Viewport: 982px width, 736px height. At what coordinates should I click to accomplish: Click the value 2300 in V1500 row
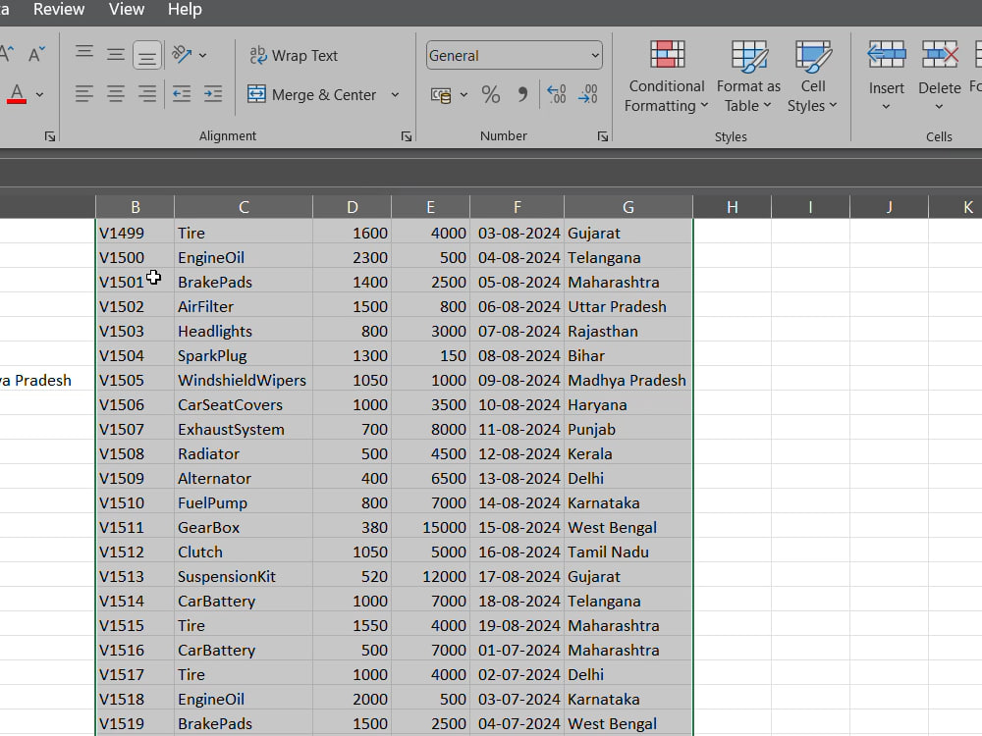[352, 257]
